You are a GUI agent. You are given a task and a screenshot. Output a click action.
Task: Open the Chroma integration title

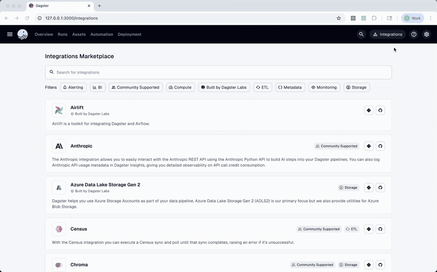point(79,265)
